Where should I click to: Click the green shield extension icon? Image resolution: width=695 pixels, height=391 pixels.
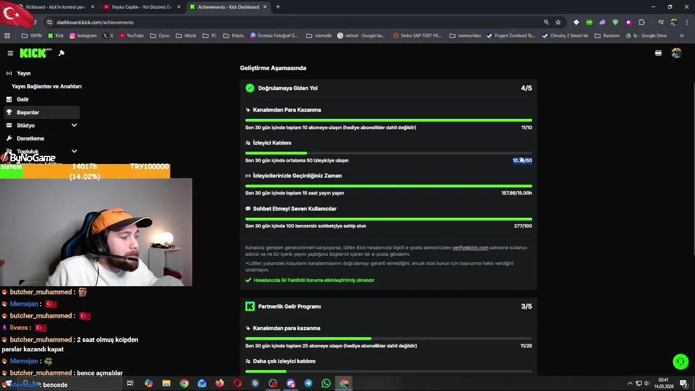tap(615, 22)
